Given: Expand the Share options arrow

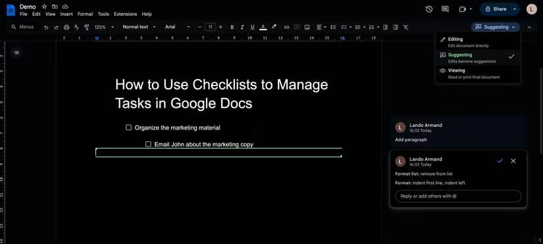Looking at the screenshot, I should [x=515, y=9].
